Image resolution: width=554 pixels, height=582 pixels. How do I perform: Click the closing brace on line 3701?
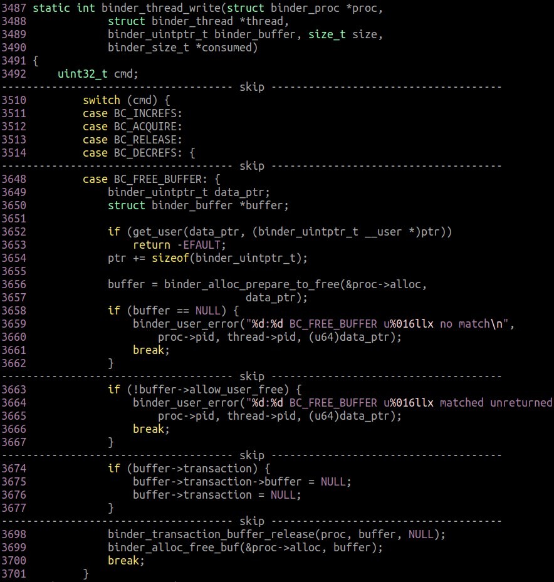[x=86, y=574]
